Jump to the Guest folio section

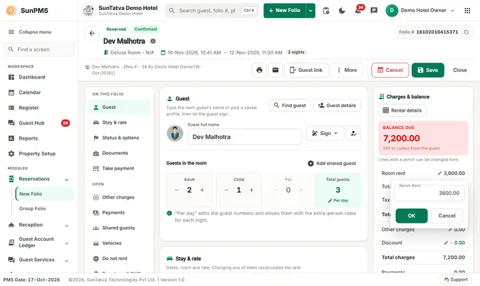click(x=119, y=107)
